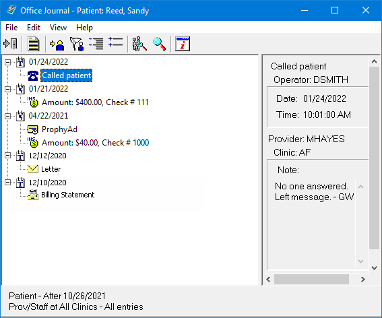This screenshot has height=318, width=382.
Task: Click the magnifying glass search icon
Action: point(160,44)
